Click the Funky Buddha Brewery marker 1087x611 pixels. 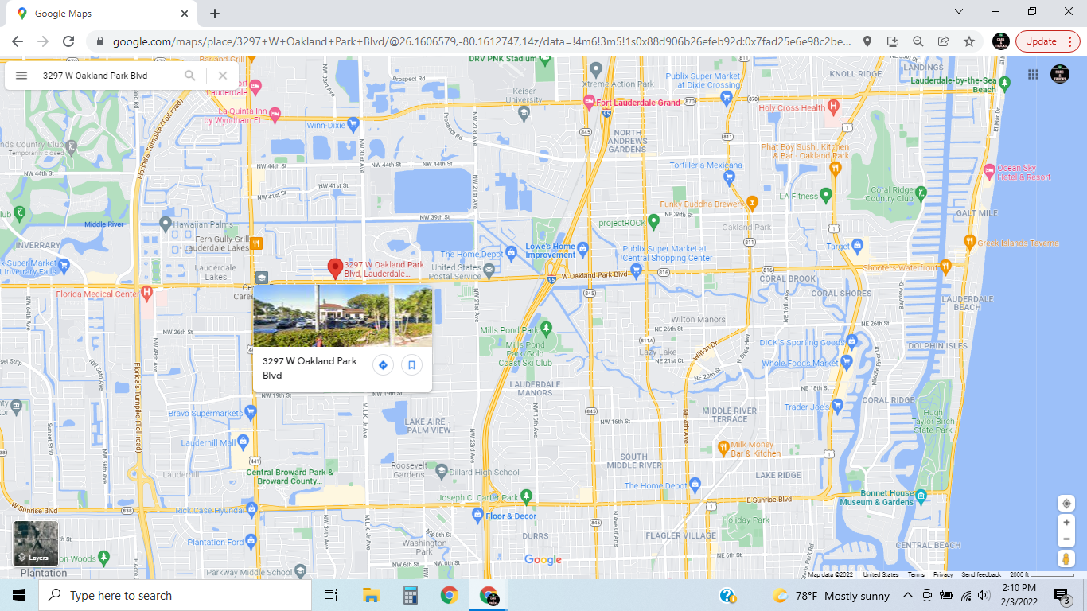[752, 204]
